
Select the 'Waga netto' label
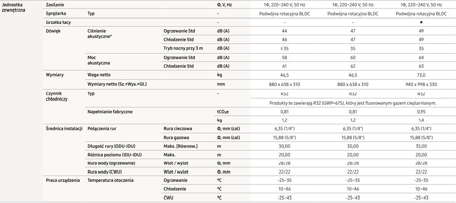tap(101, 75)
